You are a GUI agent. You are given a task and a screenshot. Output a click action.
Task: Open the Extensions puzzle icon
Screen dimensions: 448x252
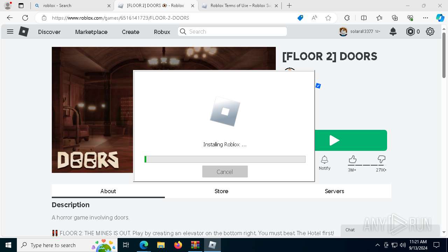point(347,18)
